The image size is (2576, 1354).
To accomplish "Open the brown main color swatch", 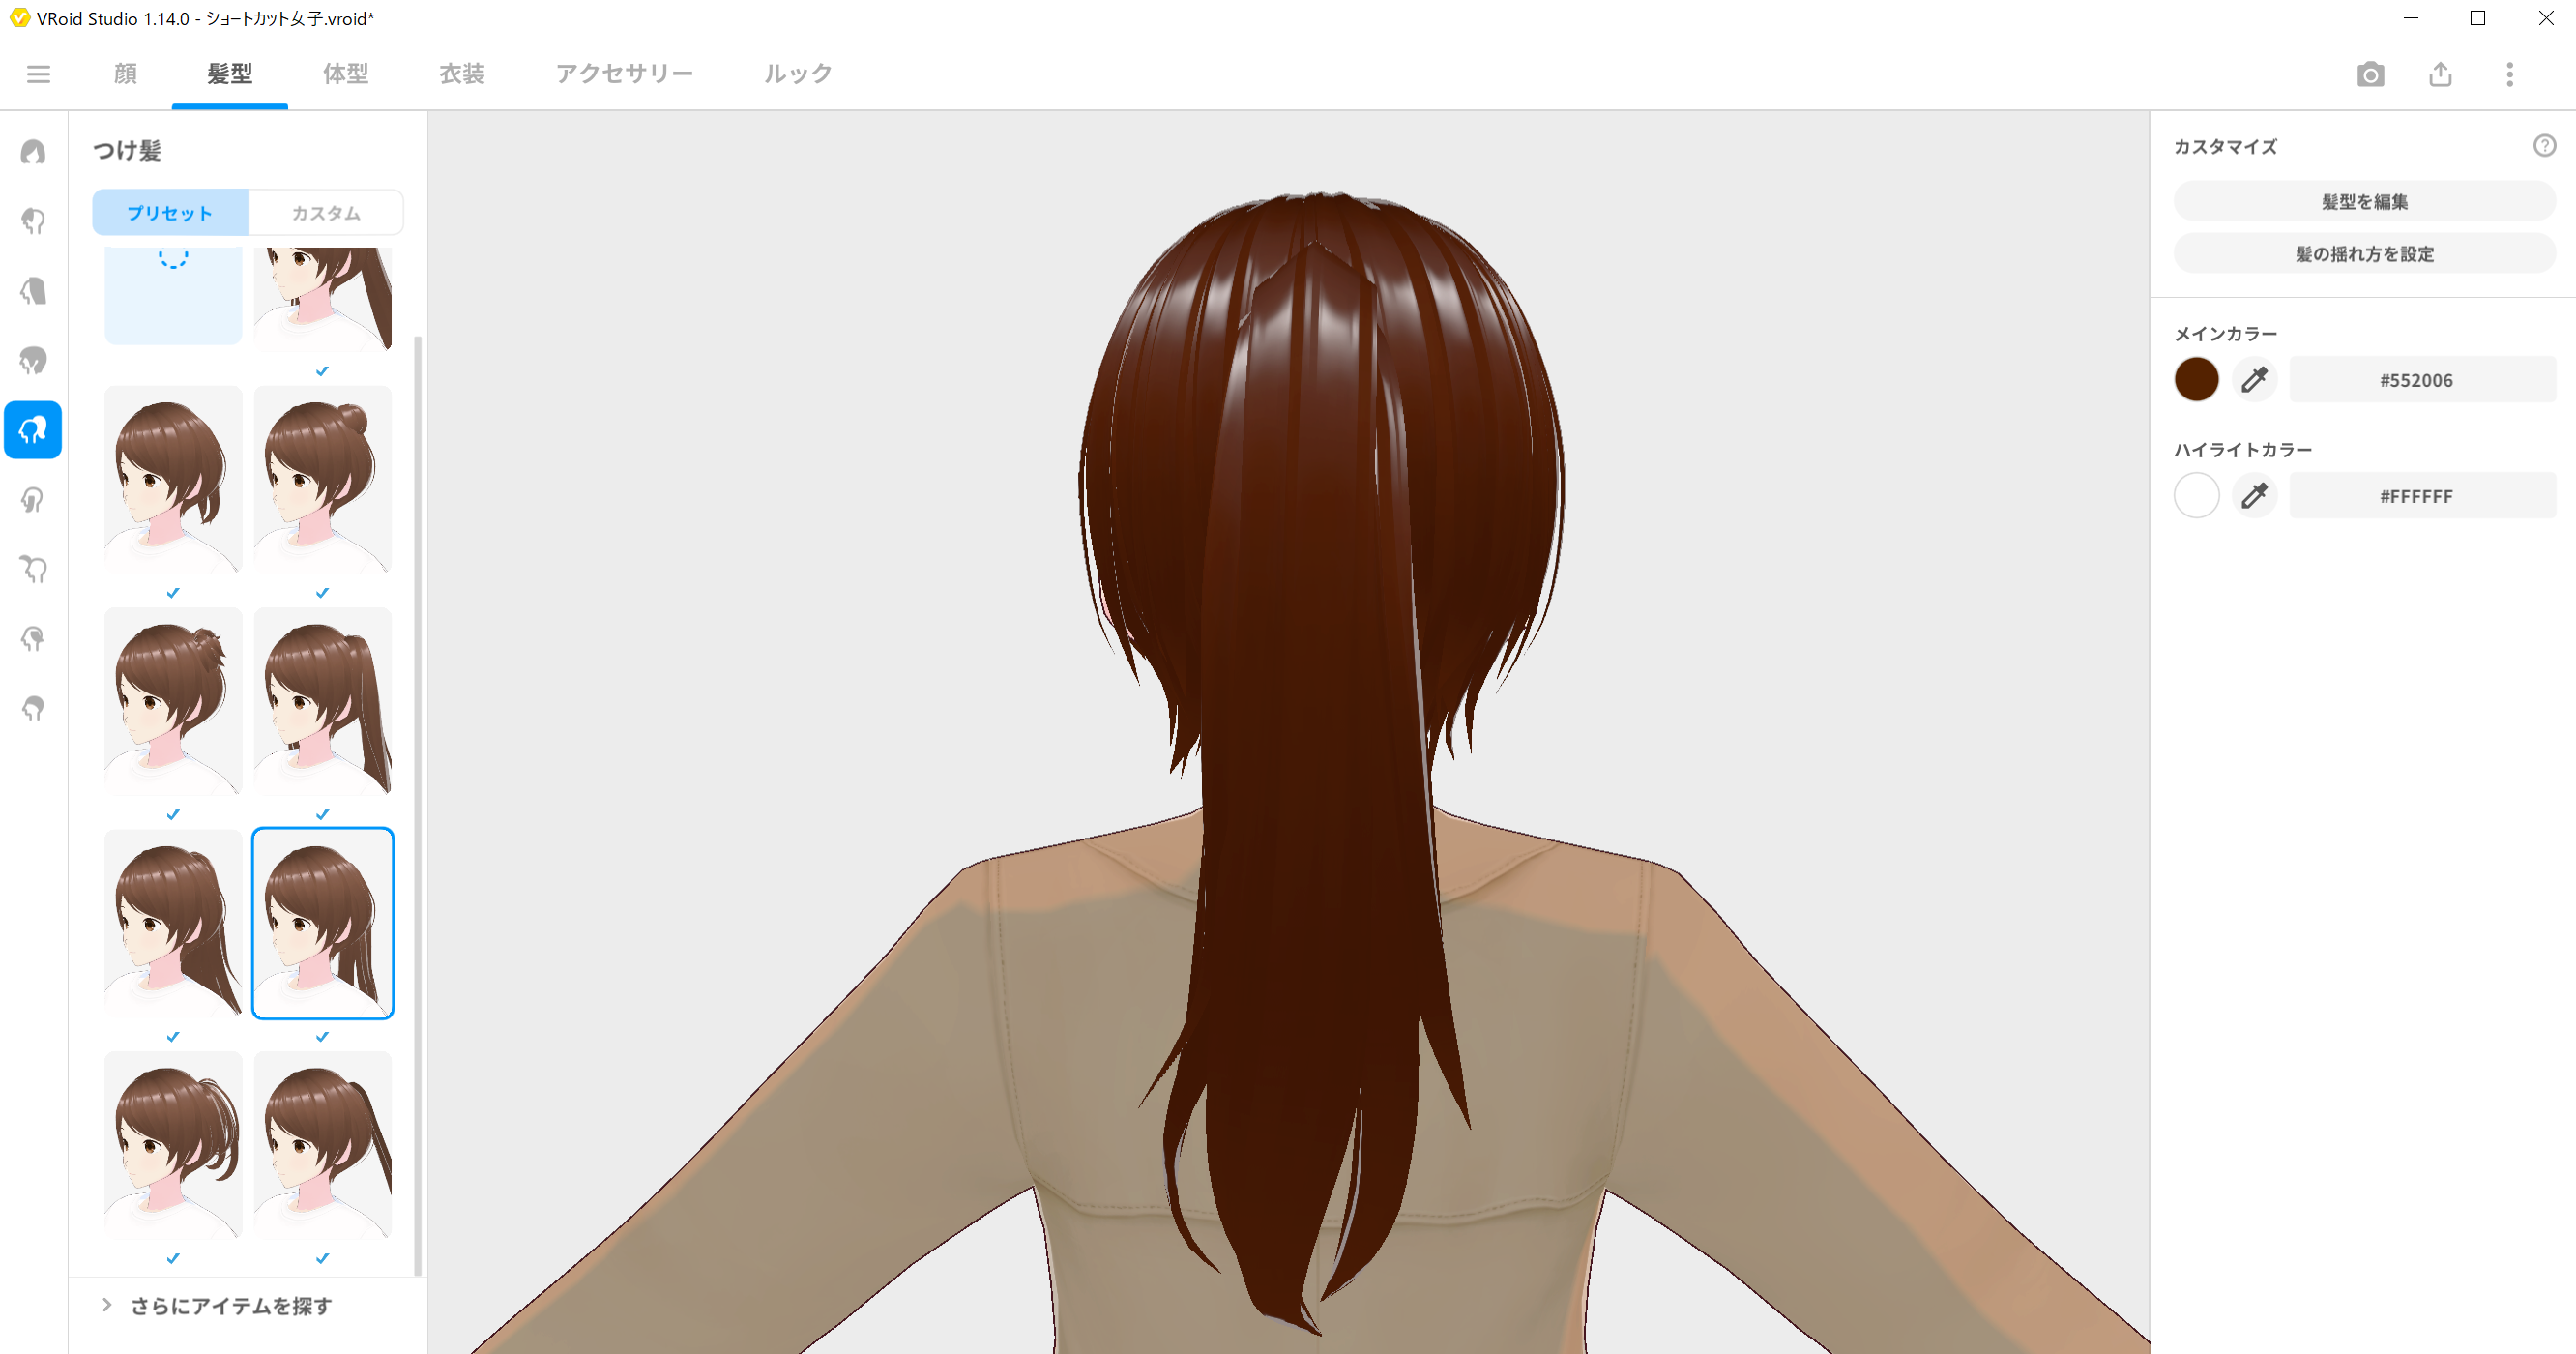I will pos(2196,380).
